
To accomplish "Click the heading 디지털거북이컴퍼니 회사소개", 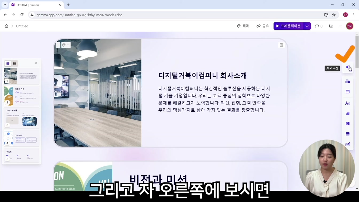I will [202, 75].
